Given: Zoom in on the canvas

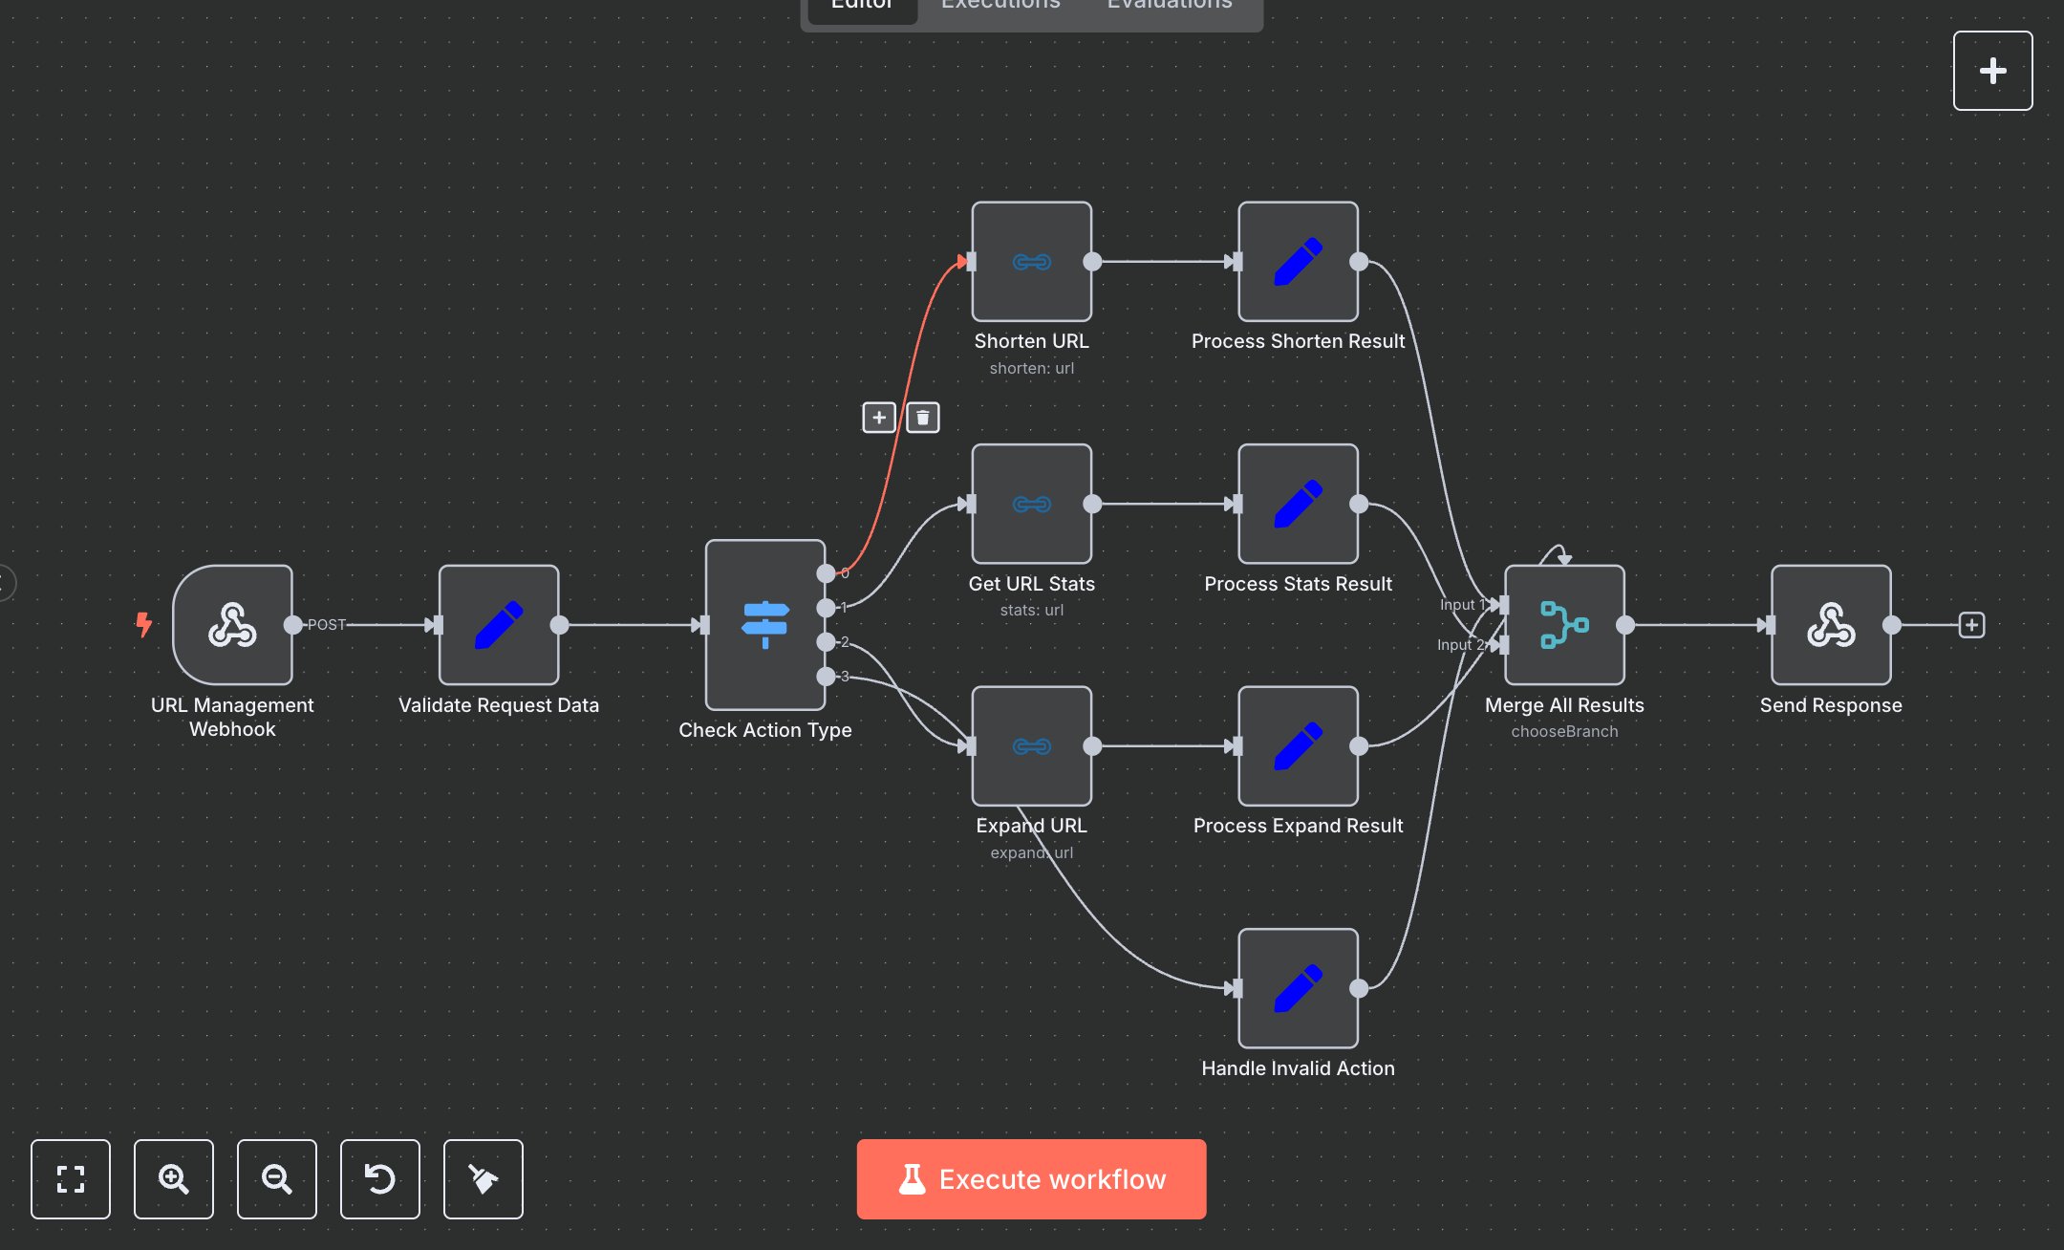Looking at the screenshot, I should (x=173, y=1179).
